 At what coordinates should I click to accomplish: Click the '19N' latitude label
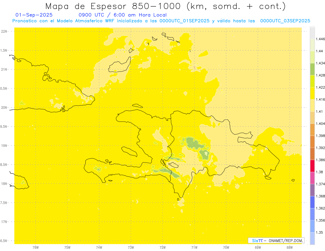click(x=4, y=146)
